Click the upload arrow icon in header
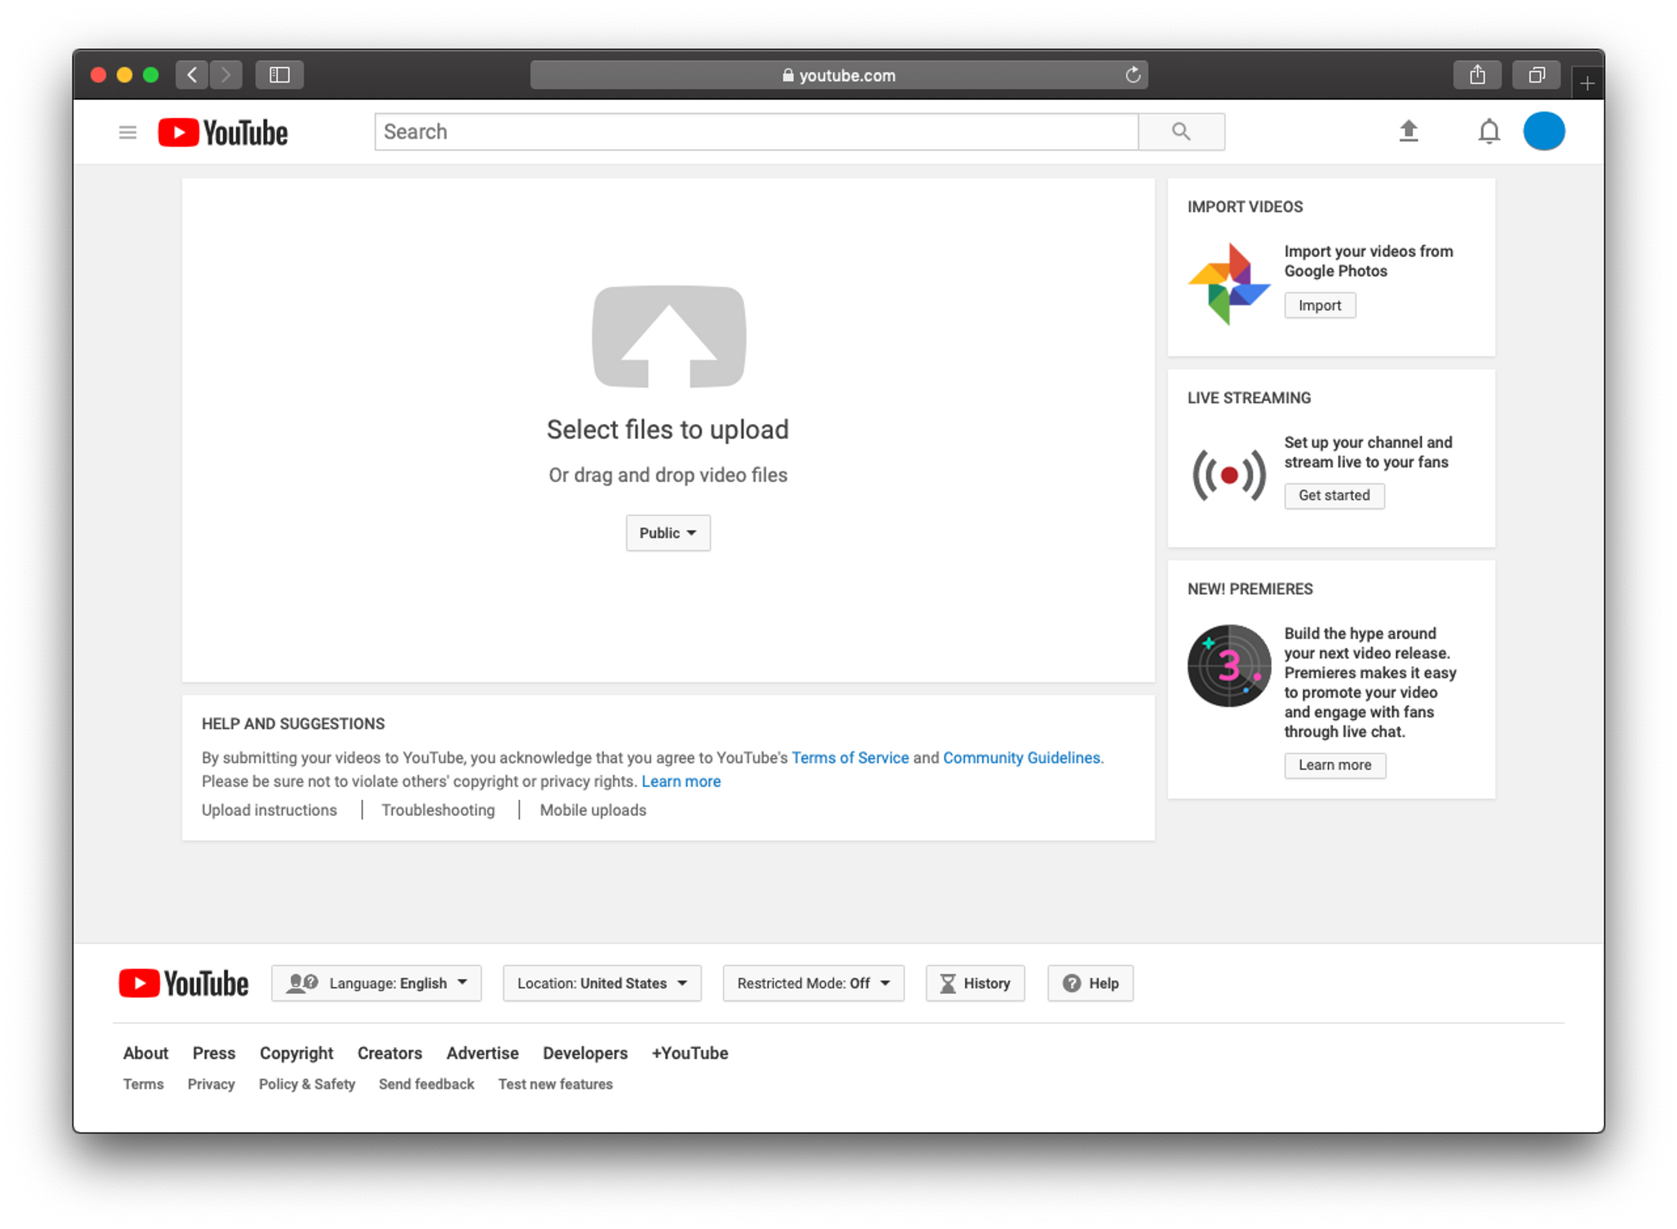The height and width of the screenshot is (1229, 1677). tap(1408, 132)
